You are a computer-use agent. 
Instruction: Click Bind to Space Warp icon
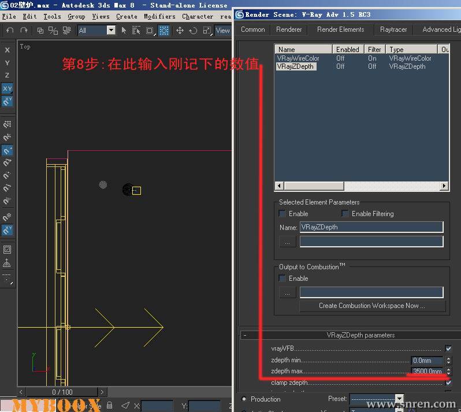(x=66, y=30)
